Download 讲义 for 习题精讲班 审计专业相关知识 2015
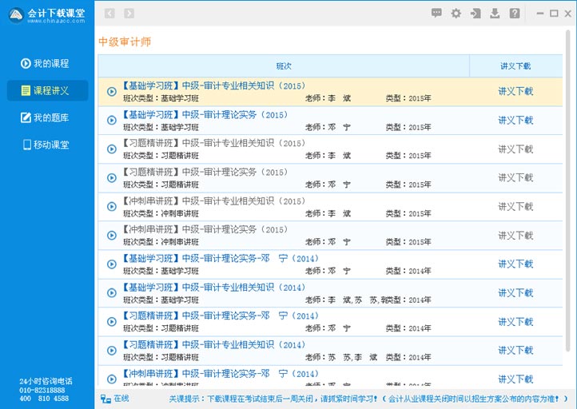The image size is (577, 409). coord(515,149)
